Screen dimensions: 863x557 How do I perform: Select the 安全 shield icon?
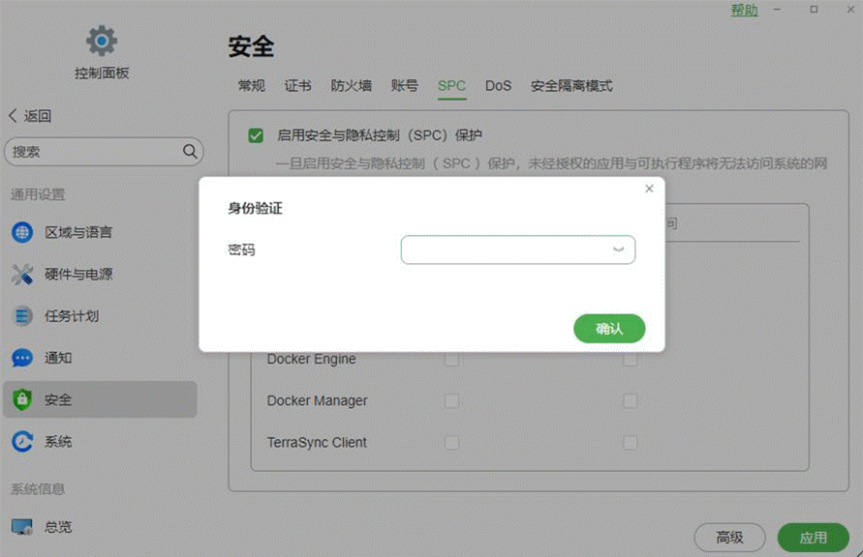tap(21, 399)
